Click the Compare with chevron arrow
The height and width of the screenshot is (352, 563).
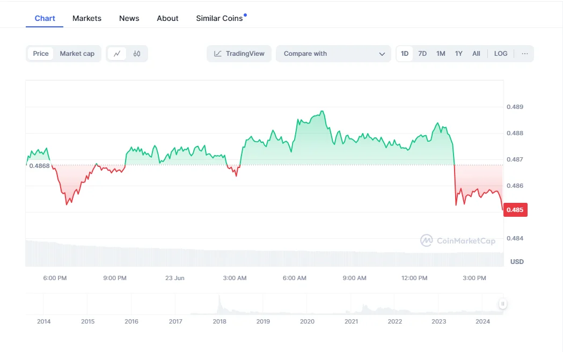[x=382, y=54]
